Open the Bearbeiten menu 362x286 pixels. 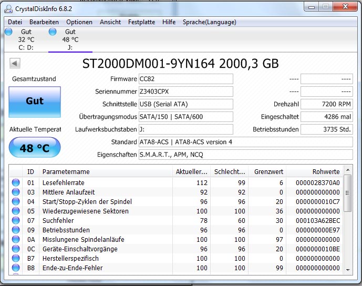tap(44, 22)
